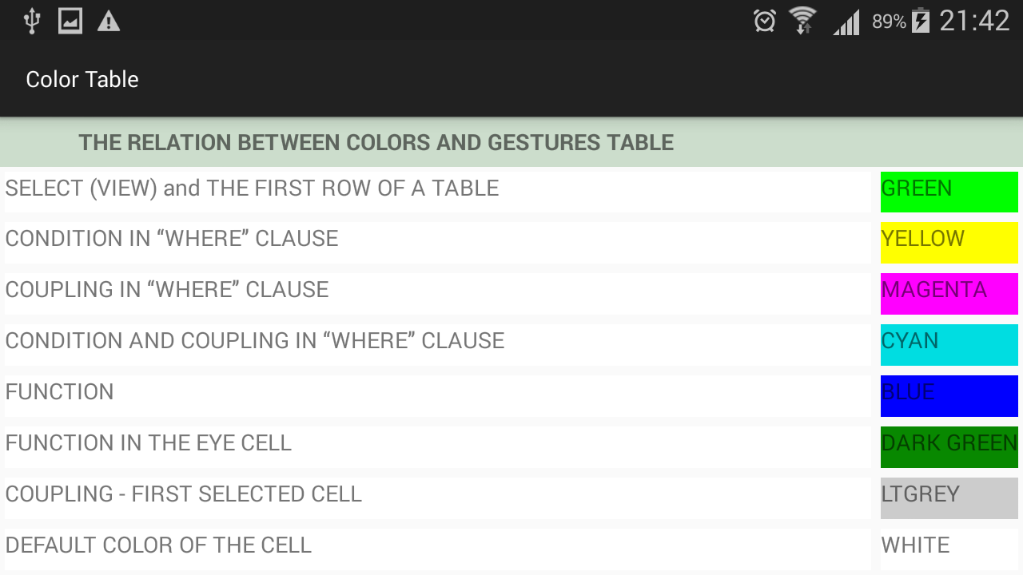Tap the 21:42 clock in status bar
The width and height of the screenshot is (1023, 575).
974,22
